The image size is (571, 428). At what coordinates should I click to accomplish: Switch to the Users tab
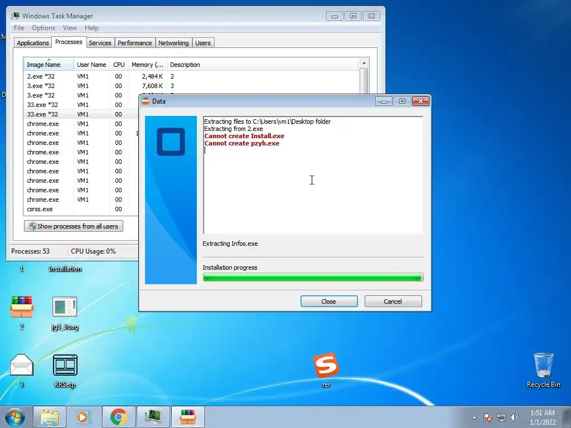tap(203, 43)
